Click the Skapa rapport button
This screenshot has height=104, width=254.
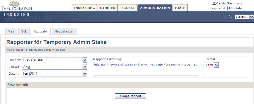pyautogui.click(x=130, y=96)
